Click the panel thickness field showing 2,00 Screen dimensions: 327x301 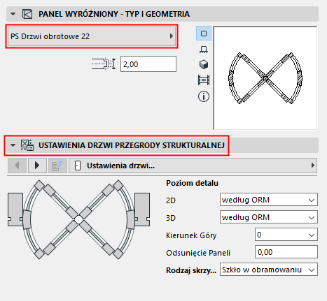coord(148,64)
